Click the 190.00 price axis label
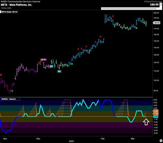163x143 pixels. (x=156, y=18)
